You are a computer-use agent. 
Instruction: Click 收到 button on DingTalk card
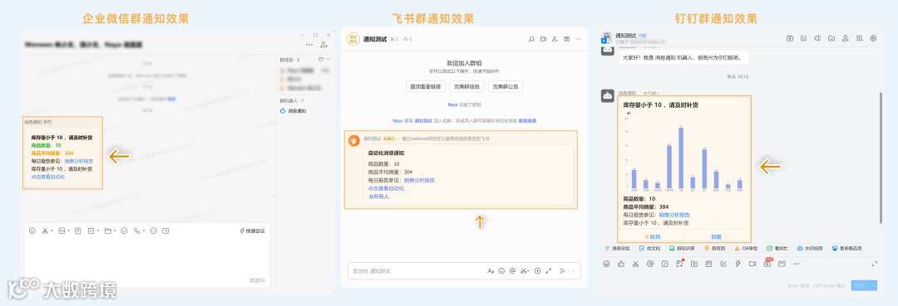click(653, 236)
